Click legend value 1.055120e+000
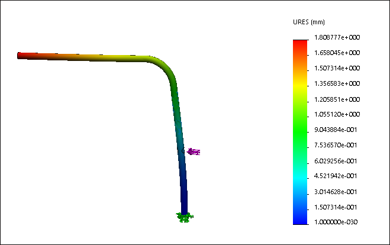 click(337, 114)
